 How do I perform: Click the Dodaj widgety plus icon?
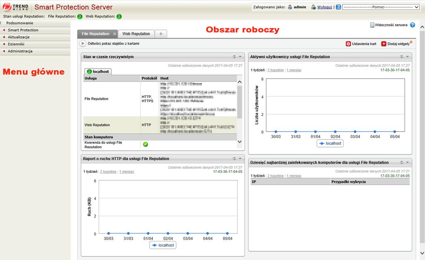[x=383, y=44]
